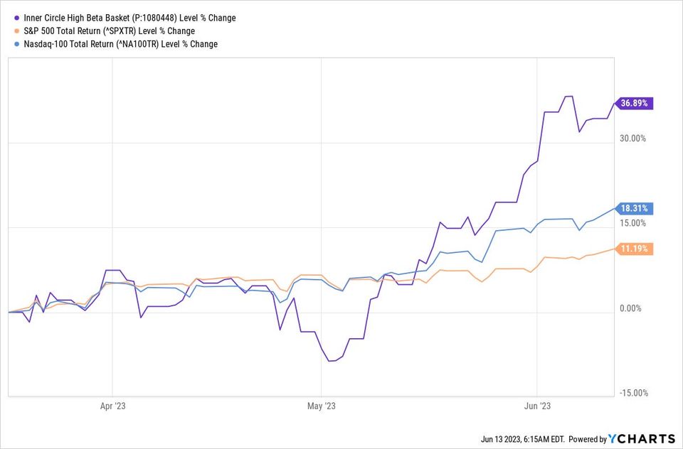Click the purple Inner Circle legend dot
The image size is (683, 449).
point(16,18)
